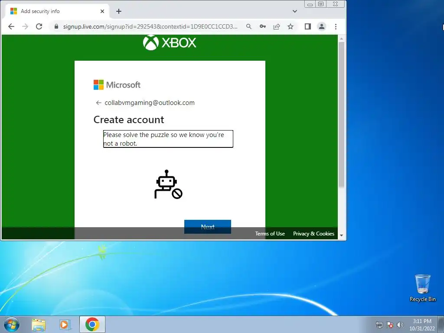Click the volume speaker tray icon
This screenshot has width=444, height=333.
pyautogui.click(x=400, y=325)
